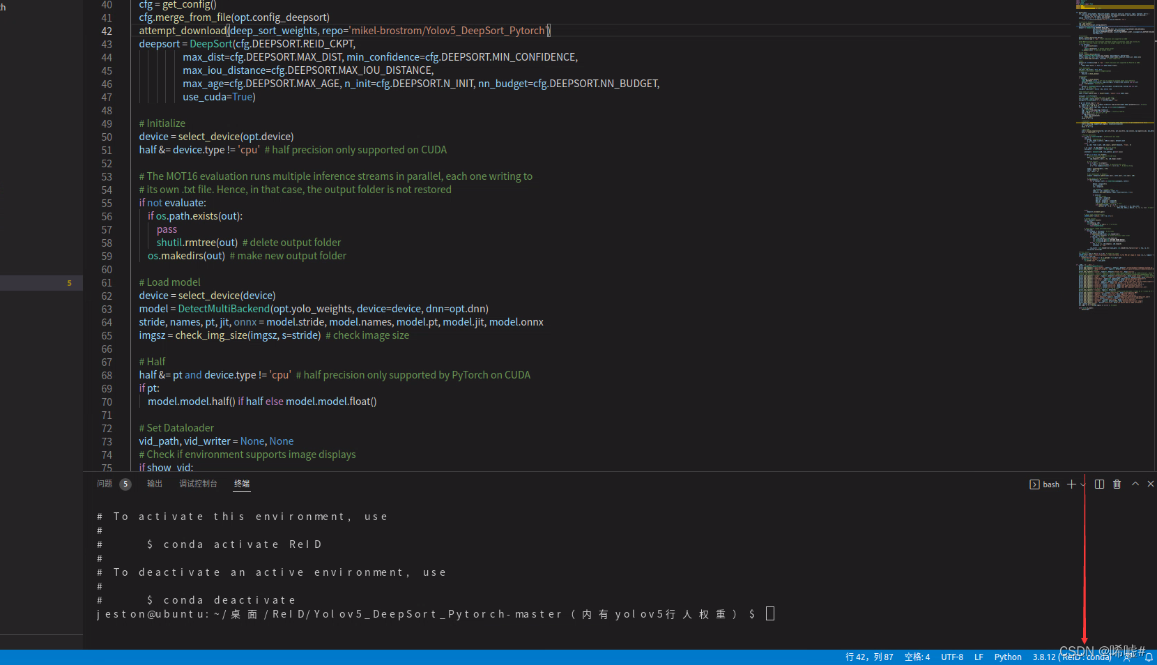Select the highlighted sidebar row with badge 5
Screen dimensions: 1157x665
point(41,282)
